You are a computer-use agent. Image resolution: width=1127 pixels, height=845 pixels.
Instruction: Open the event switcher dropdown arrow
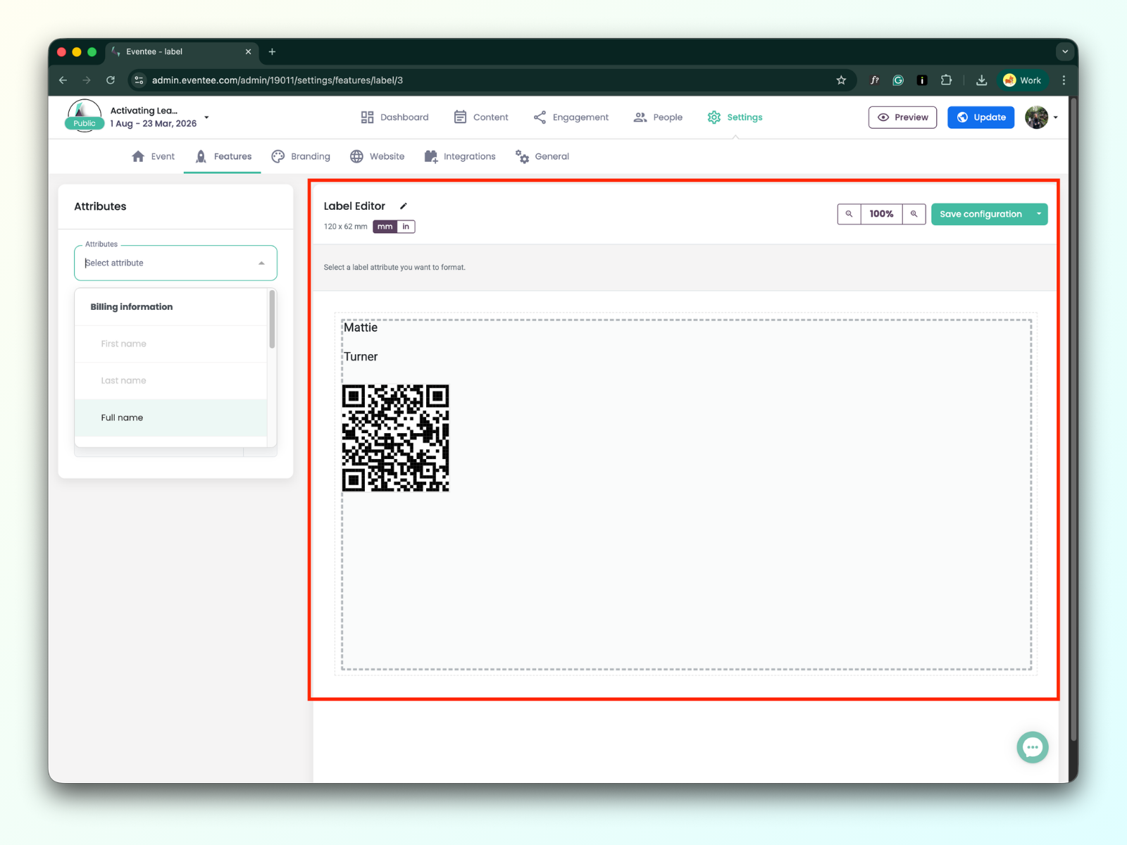(x=206, y=118)
